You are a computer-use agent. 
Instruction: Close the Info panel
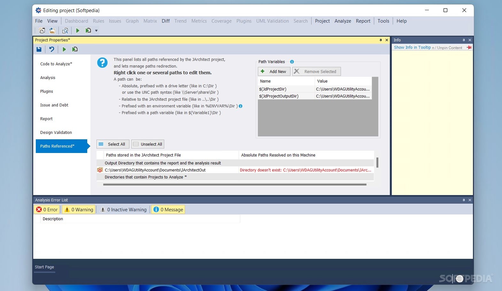[x=470, y=40]
